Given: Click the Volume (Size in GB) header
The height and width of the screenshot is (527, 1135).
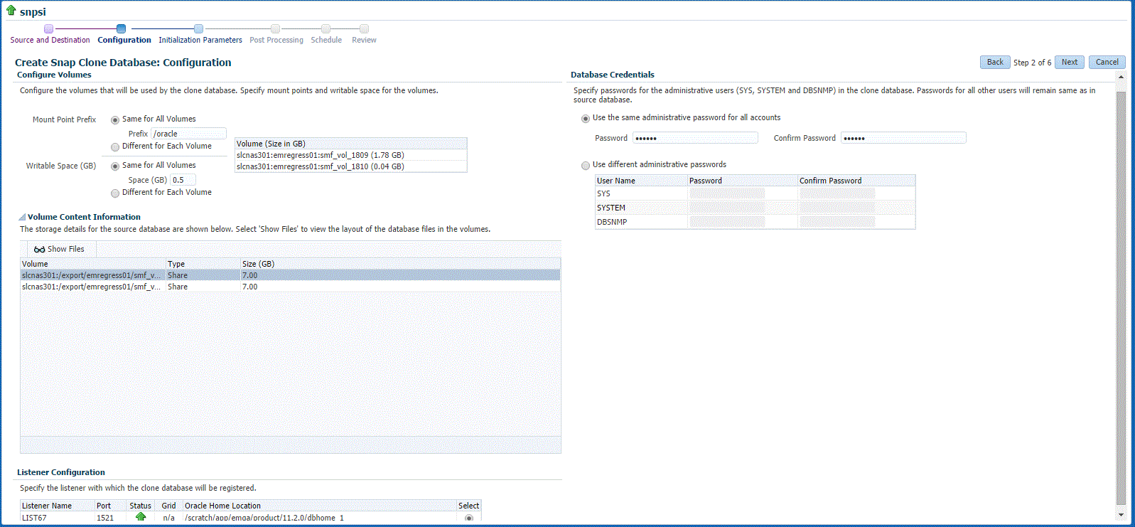Looking at the screenshot, I should [350, 144].
